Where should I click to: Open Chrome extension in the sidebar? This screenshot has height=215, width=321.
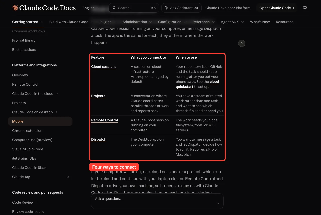click(27, 131)
